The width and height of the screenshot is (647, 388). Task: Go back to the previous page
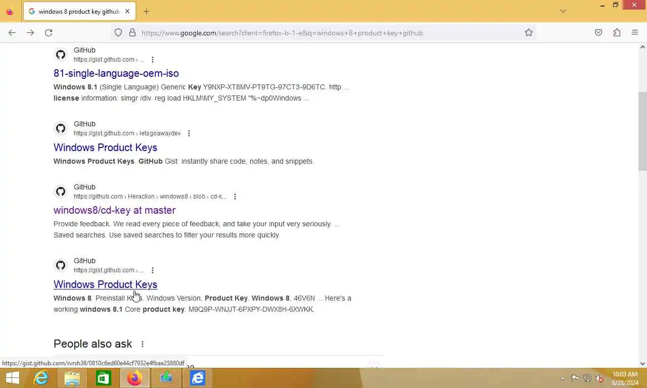pyautogui.click(x=12, y=33)
